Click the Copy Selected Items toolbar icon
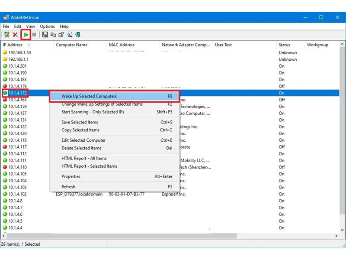346x260 pixels. pos(53,35)
